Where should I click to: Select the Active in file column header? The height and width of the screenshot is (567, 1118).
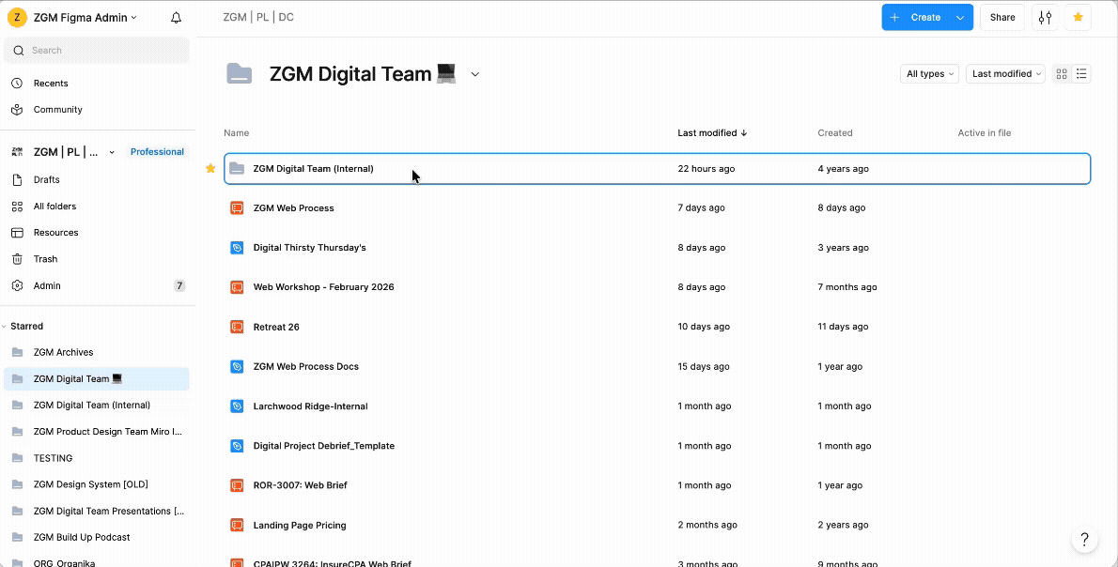click(984, 133)
